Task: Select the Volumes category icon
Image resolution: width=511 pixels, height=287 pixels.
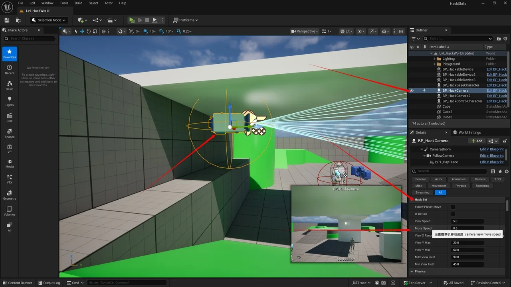Action: pos(10,210)
